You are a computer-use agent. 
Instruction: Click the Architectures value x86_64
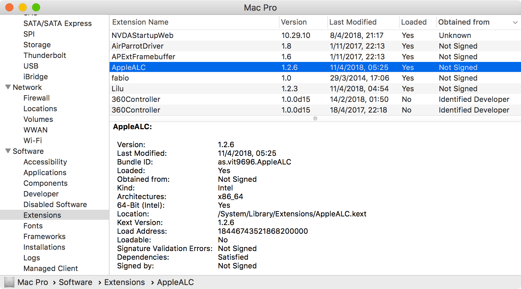tap(230, 196)
